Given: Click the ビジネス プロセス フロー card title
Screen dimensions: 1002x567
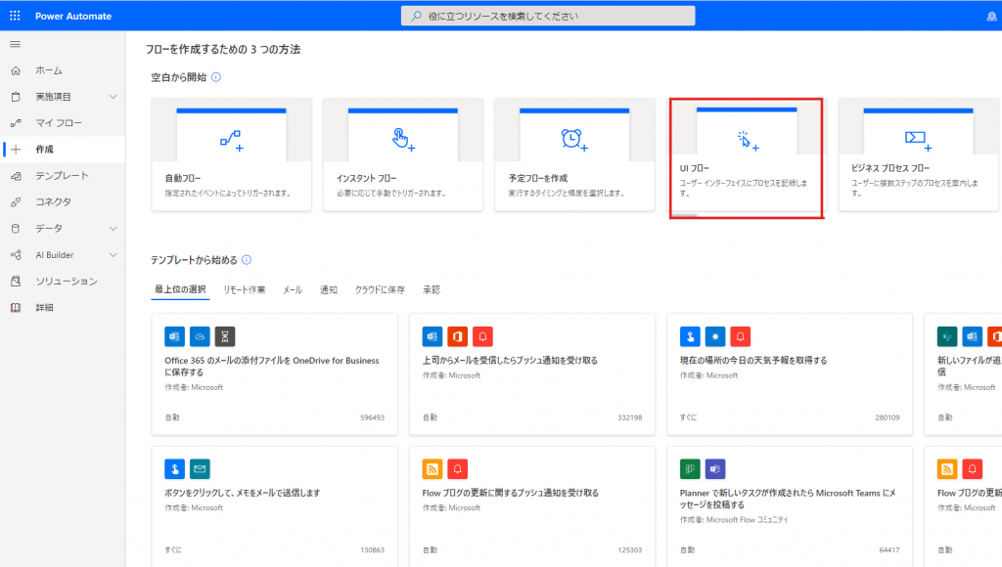Looking at the screenshot, I should tap(890, 168).
